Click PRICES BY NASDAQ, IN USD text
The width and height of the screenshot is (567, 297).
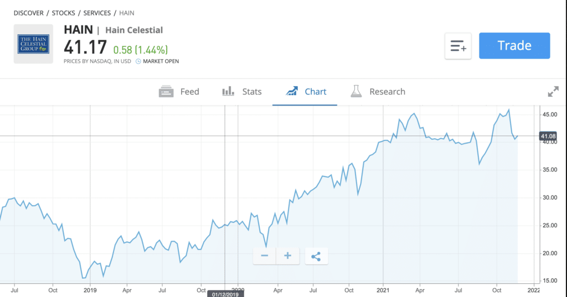click(x=97, y=61)
